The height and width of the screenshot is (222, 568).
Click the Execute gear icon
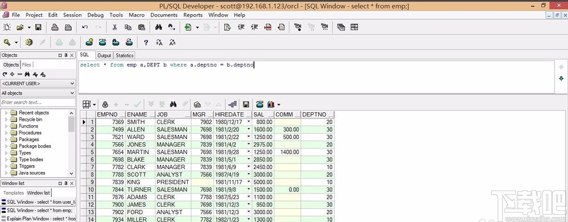30,42
